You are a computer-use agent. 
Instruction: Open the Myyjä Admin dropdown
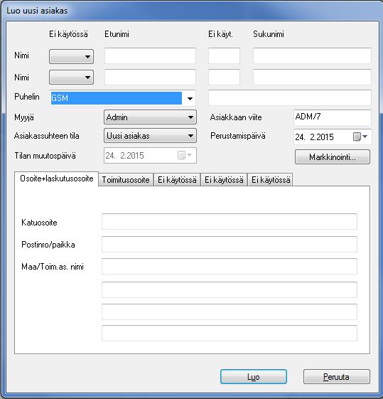click(150, 117)
